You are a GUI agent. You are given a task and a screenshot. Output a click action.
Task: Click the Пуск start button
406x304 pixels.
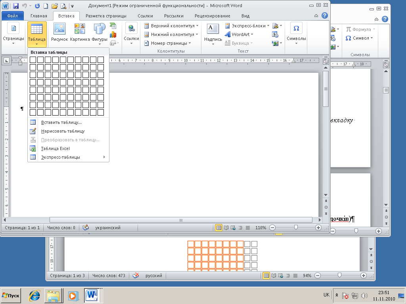click(x=11, y=295)
